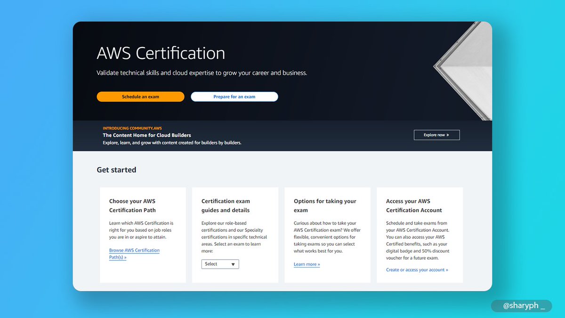Follow Browse AWS Certification Path(s) link

134,254
